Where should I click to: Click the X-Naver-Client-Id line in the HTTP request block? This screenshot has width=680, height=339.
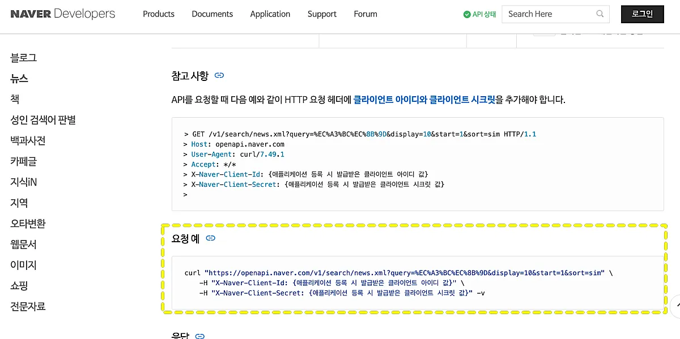[306, 174]
